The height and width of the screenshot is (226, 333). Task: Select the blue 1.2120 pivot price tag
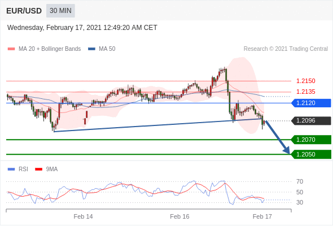point(312,103)
